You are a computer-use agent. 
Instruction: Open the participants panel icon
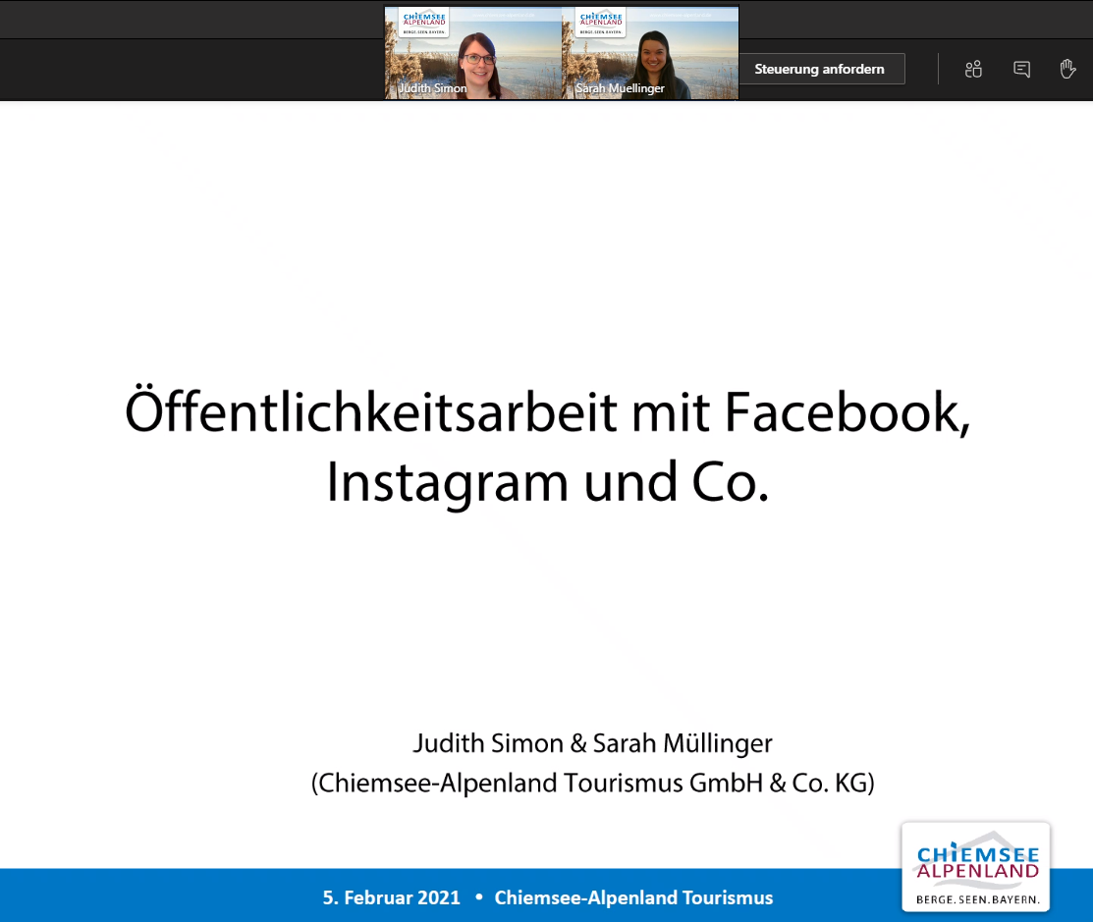tap(973, 69)
